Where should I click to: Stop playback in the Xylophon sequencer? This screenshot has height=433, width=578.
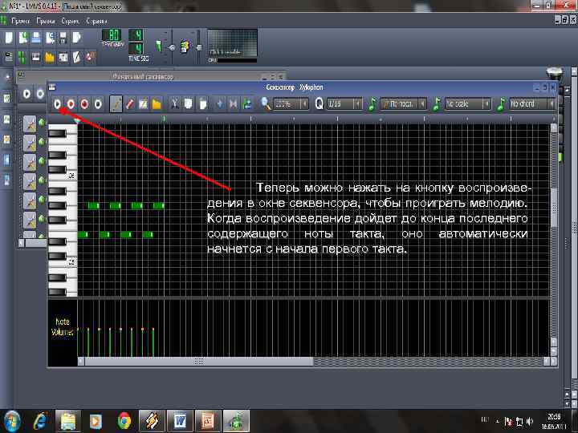(x=98, y=104)
